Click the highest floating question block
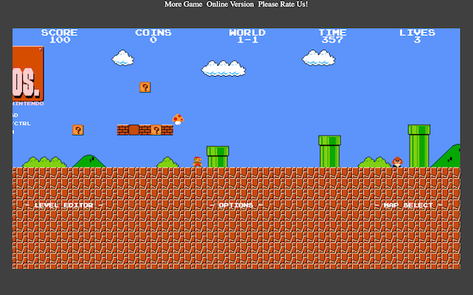Image resolution: width=473 pixels, height=295 pixels. 145,87
